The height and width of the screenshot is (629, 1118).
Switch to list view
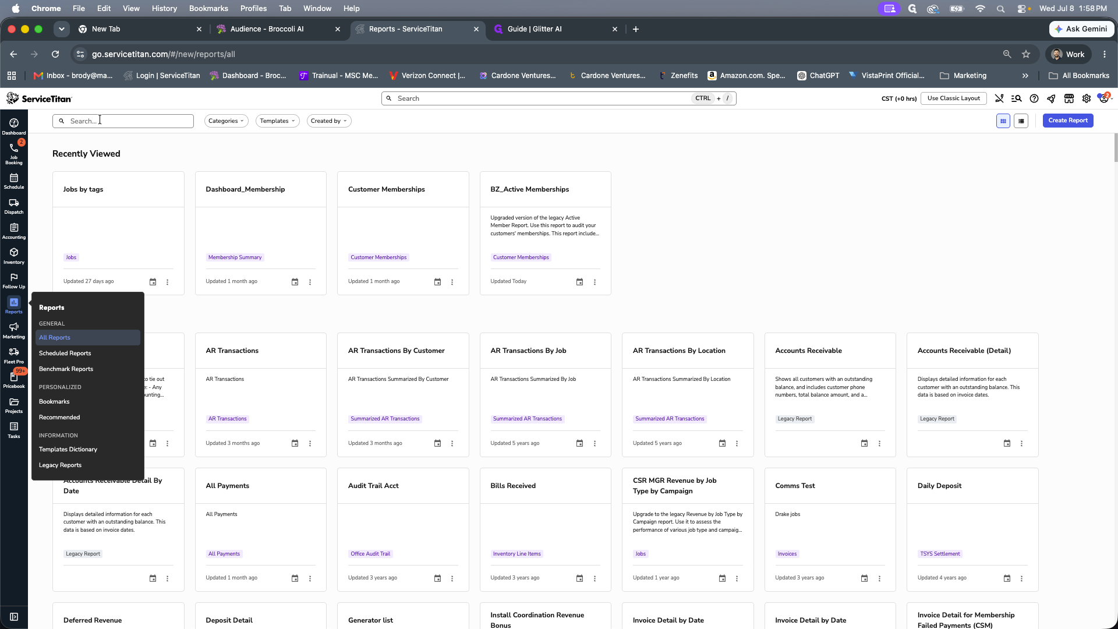[1021, 121]
